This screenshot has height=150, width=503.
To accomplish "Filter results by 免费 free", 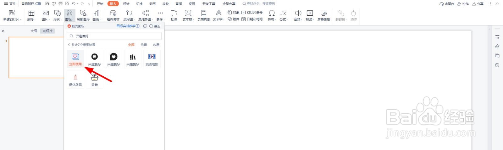I will (x=144, y=45).
